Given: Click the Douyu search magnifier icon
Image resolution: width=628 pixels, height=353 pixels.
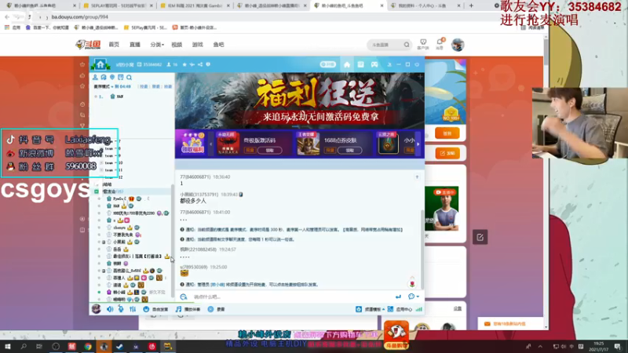Looking at the screenshot, I should point(407,45).
